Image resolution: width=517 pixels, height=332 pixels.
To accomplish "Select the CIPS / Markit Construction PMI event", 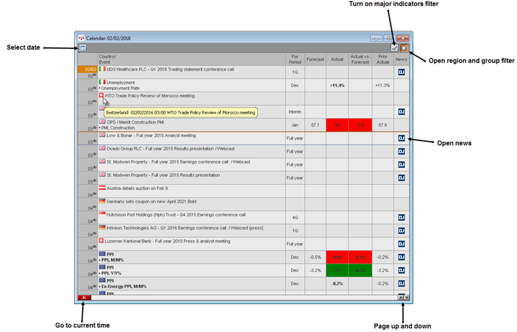I will [141, 122].
